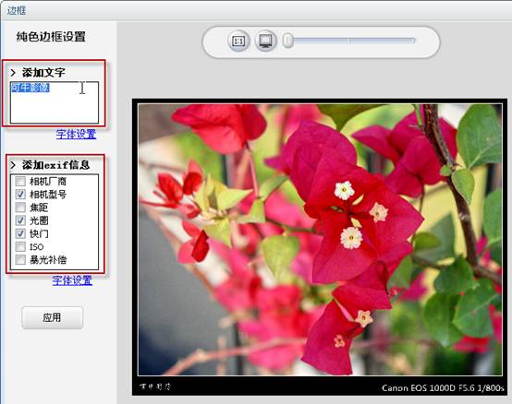Enable the 相机厂商 checkbox

click(20, 182)
